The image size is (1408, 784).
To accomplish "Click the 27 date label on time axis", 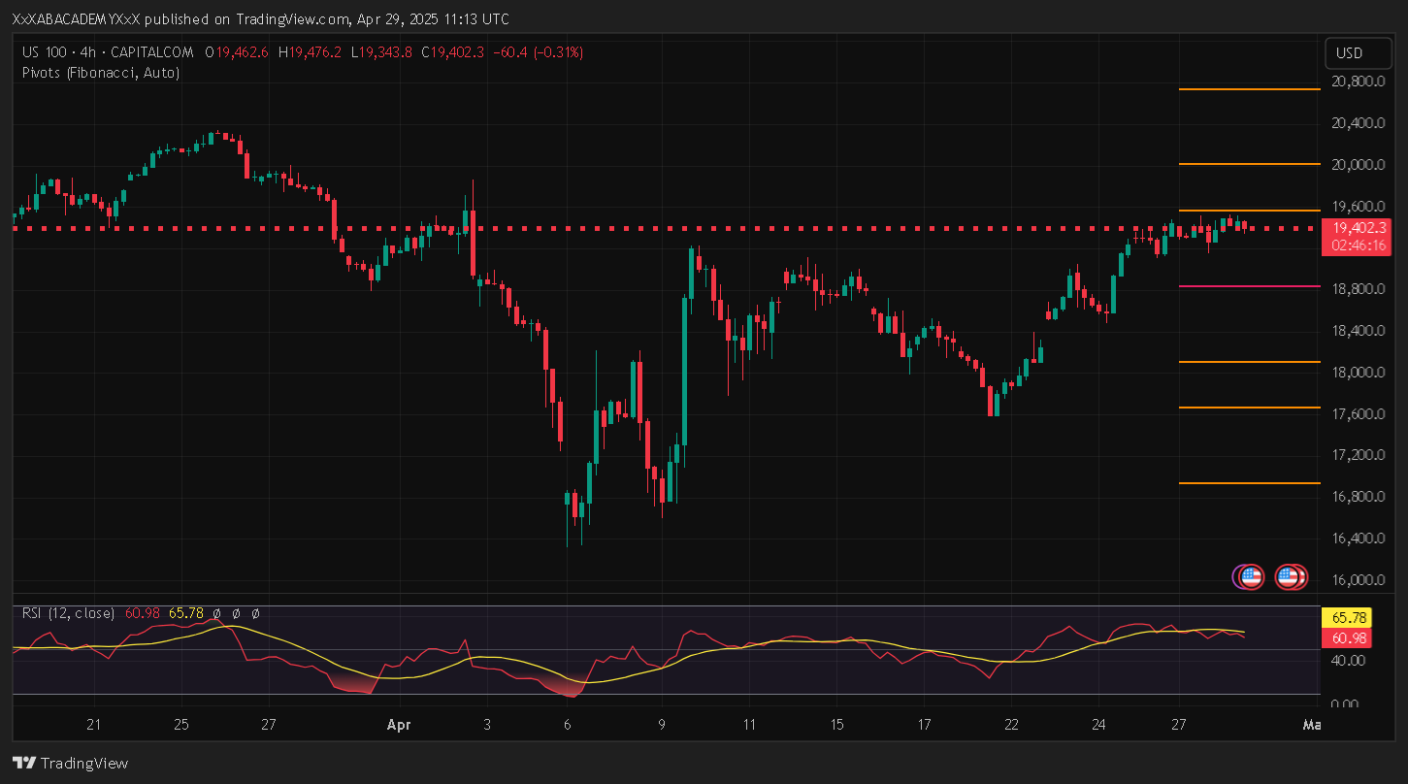I will pos(1179,725).
